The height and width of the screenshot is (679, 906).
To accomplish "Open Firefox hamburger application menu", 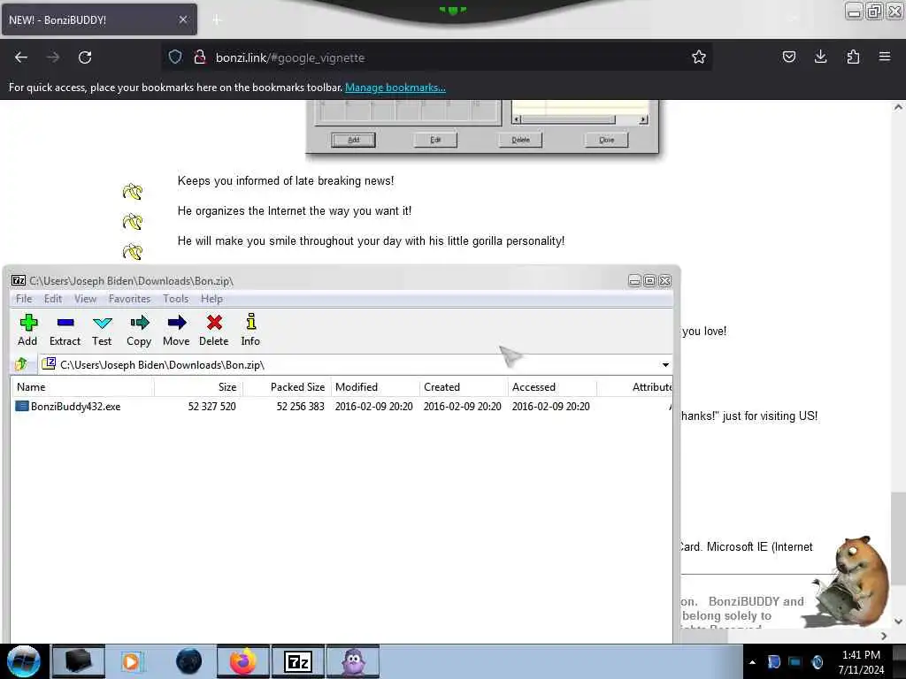I will point(885,57).
